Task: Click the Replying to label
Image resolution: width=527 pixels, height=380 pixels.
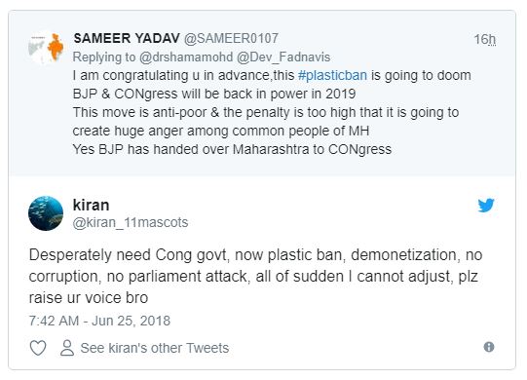Action: [104, 57]
